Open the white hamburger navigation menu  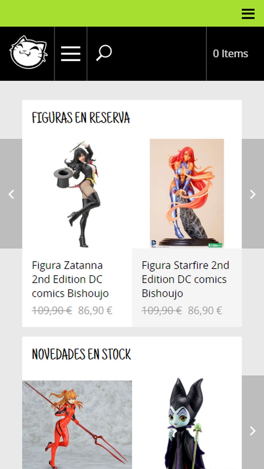(71, 54)
